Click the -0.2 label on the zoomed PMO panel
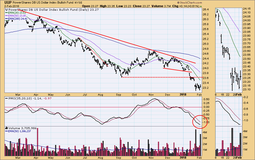Image resolution: width=255 pixels, height=160 pixels. tap(246, 97)
